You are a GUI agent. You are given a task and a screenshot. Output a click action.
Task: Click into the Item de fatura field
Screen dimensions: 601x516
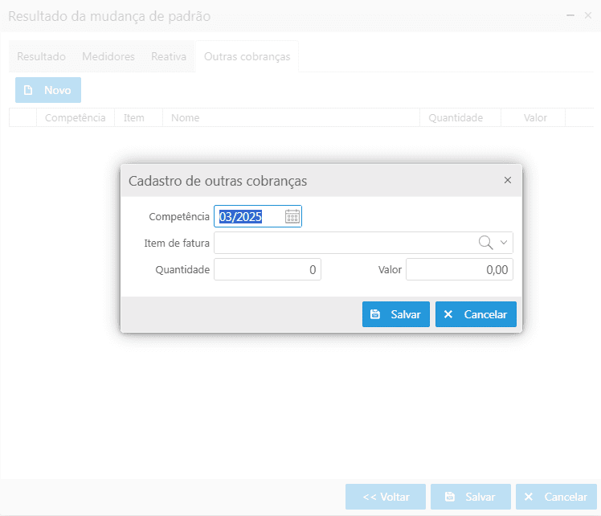[345, 243]
